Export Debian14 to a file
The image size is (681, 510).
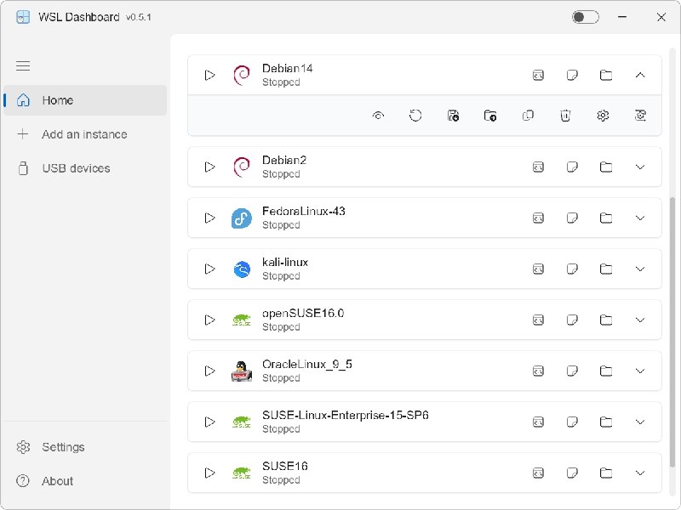pos(453,115)
